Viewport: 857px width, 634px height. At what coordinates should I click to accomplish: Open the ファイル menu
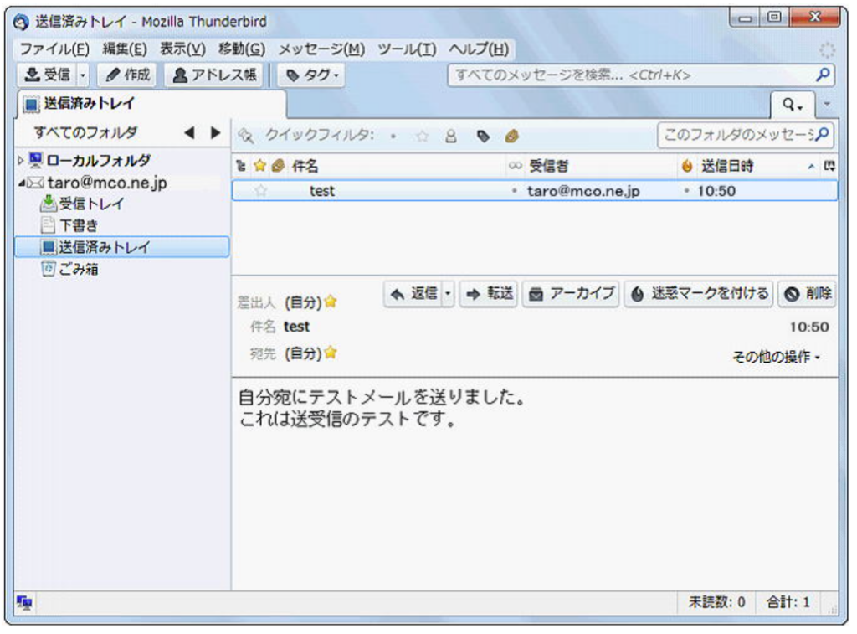pyautogui.click(x=54, y=49)
